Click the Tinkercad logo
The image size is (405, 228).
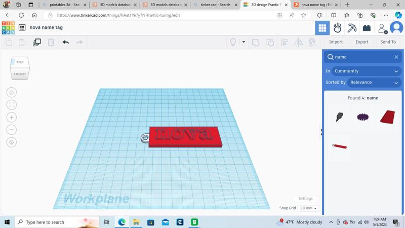pos(8,28)
